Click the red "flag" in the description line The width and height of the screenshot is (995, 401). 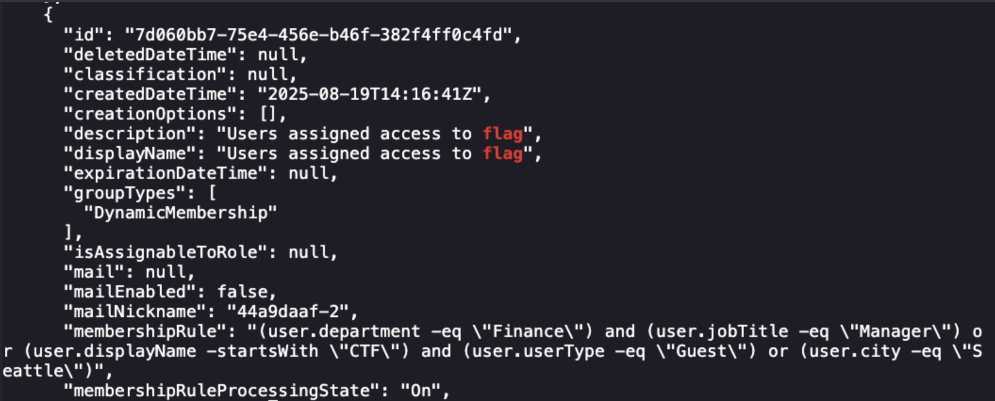click(503, 134)
